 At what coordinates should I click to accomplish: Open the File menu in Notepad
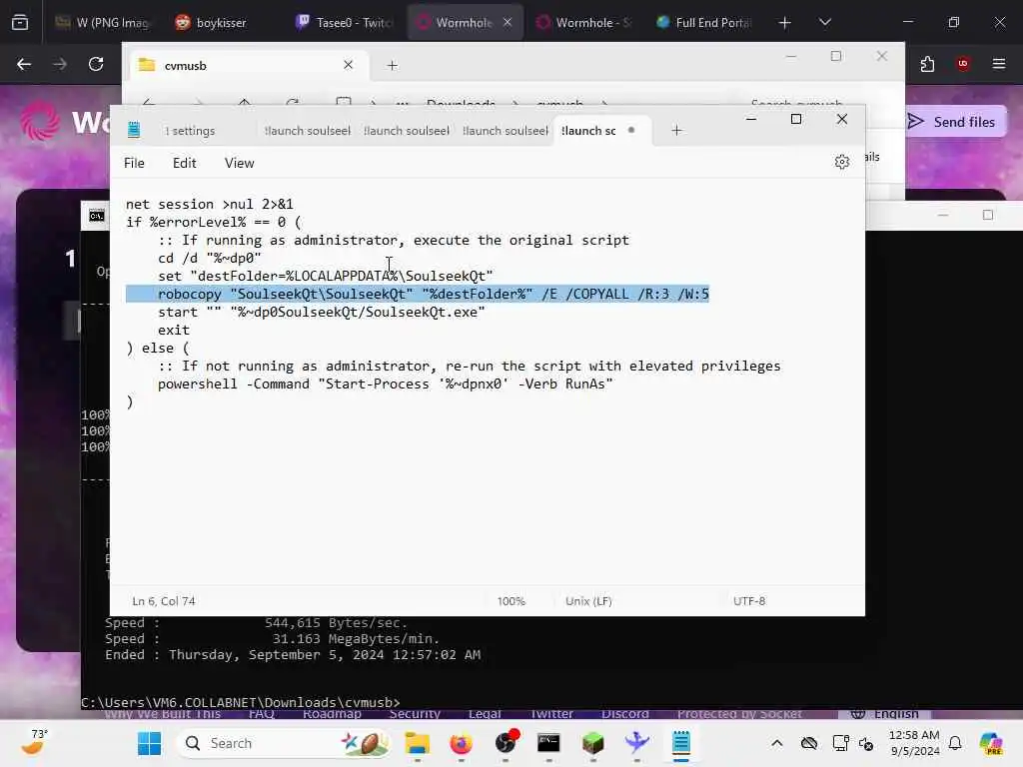134,163
